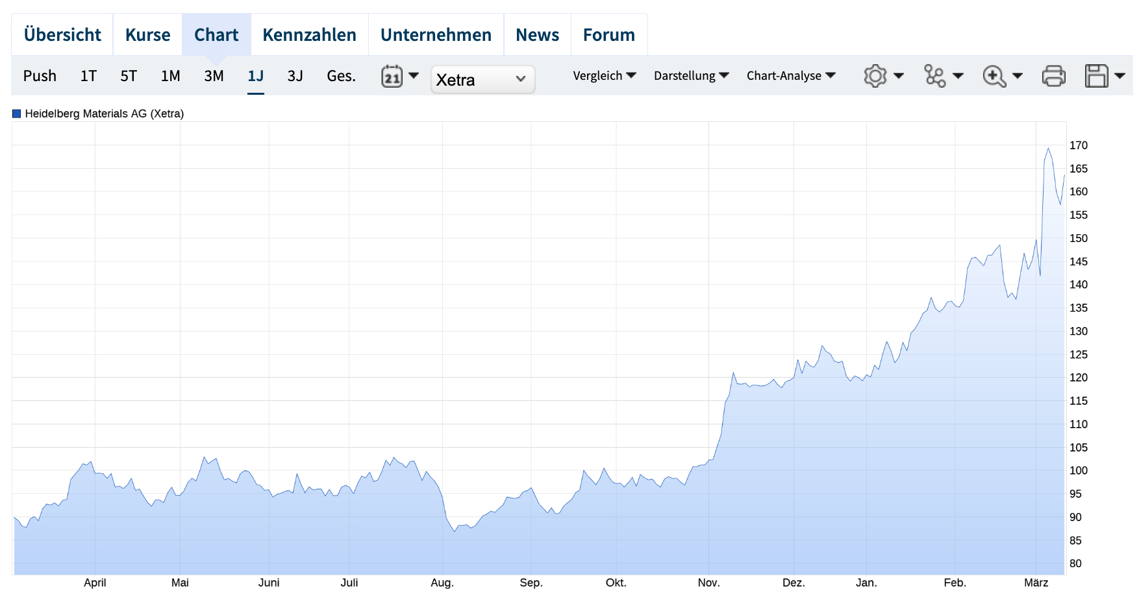The height and width of the screenshot is (597, 1139).
Task: Set chart range to 3J
Action: pos(295,76)
